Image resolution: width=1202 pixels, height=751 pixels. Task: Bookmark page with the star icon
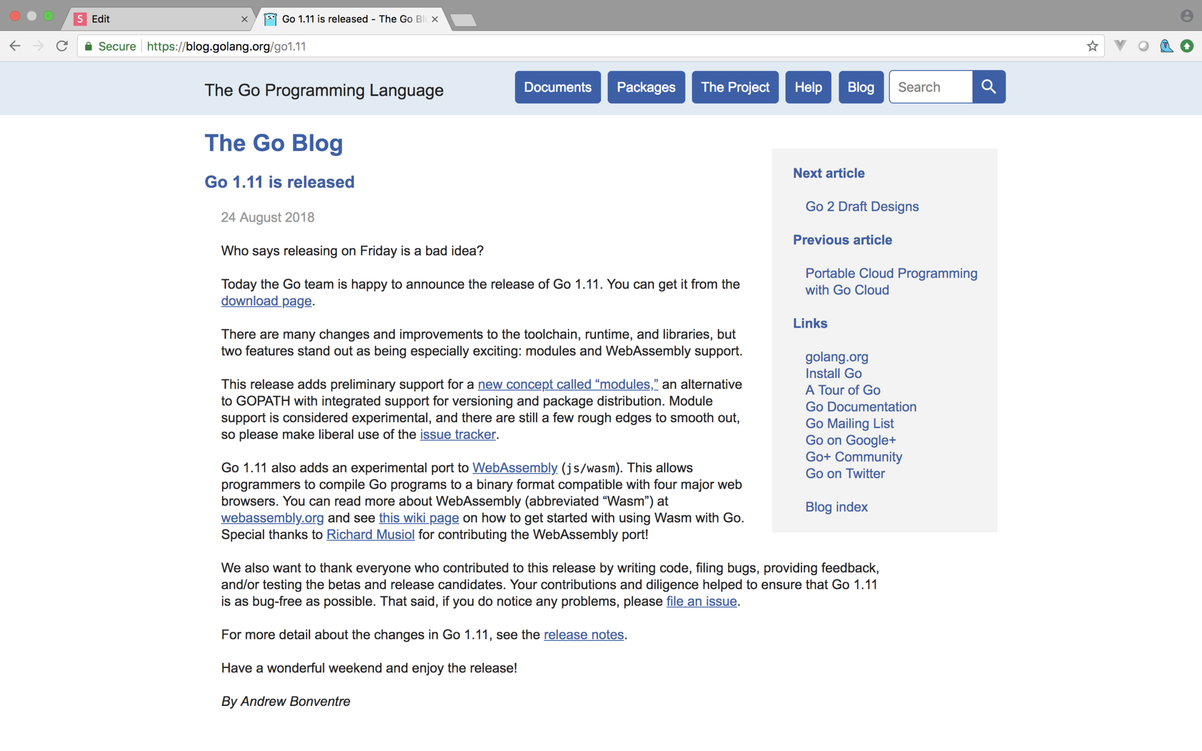pyautogui.click(x=1092, y=46)
